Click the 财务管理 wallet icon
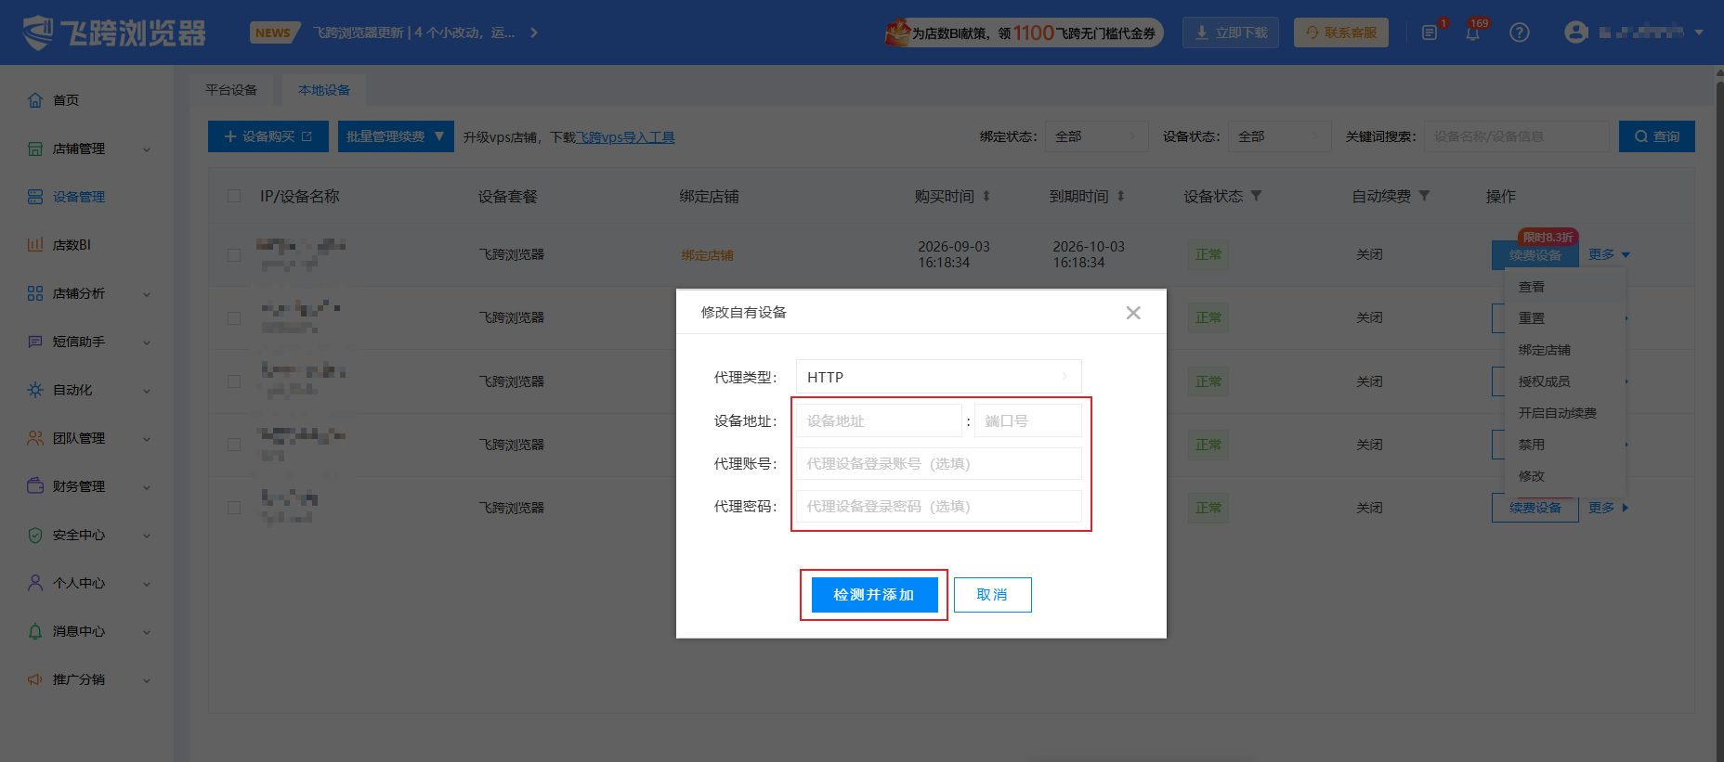This screenshot has width=1724, height=762. coord(35,486)
